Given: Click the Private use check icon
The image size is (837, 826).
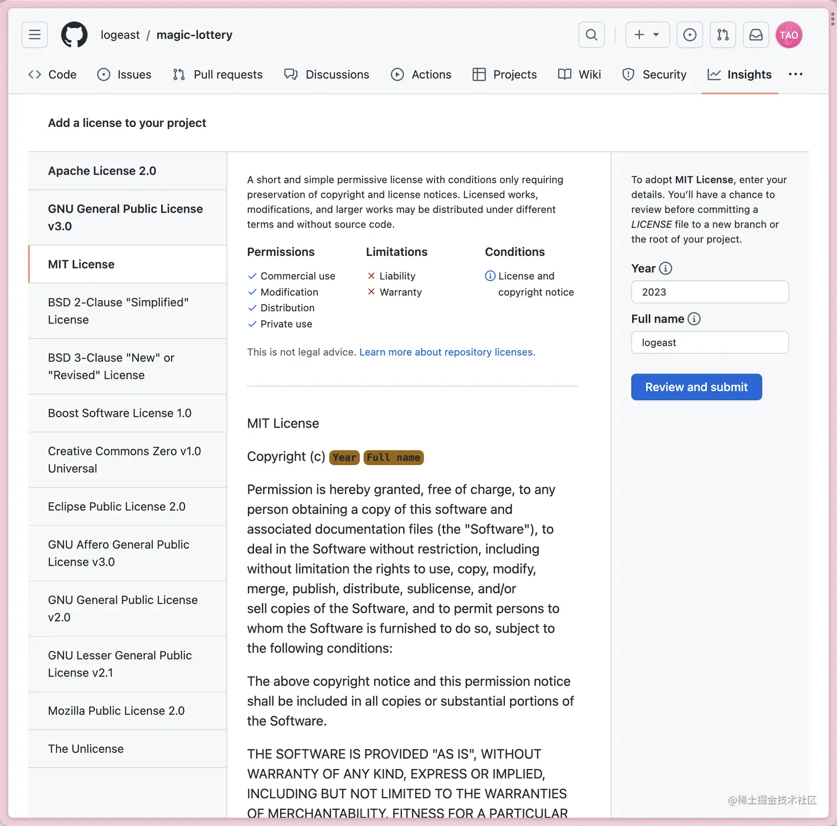Looking at the screenshot, I should [x=252, y=324].
